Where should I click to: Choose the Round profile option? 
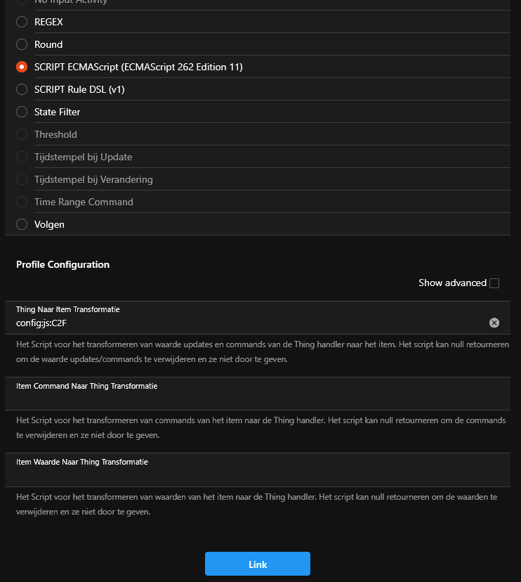coord(22,44)
